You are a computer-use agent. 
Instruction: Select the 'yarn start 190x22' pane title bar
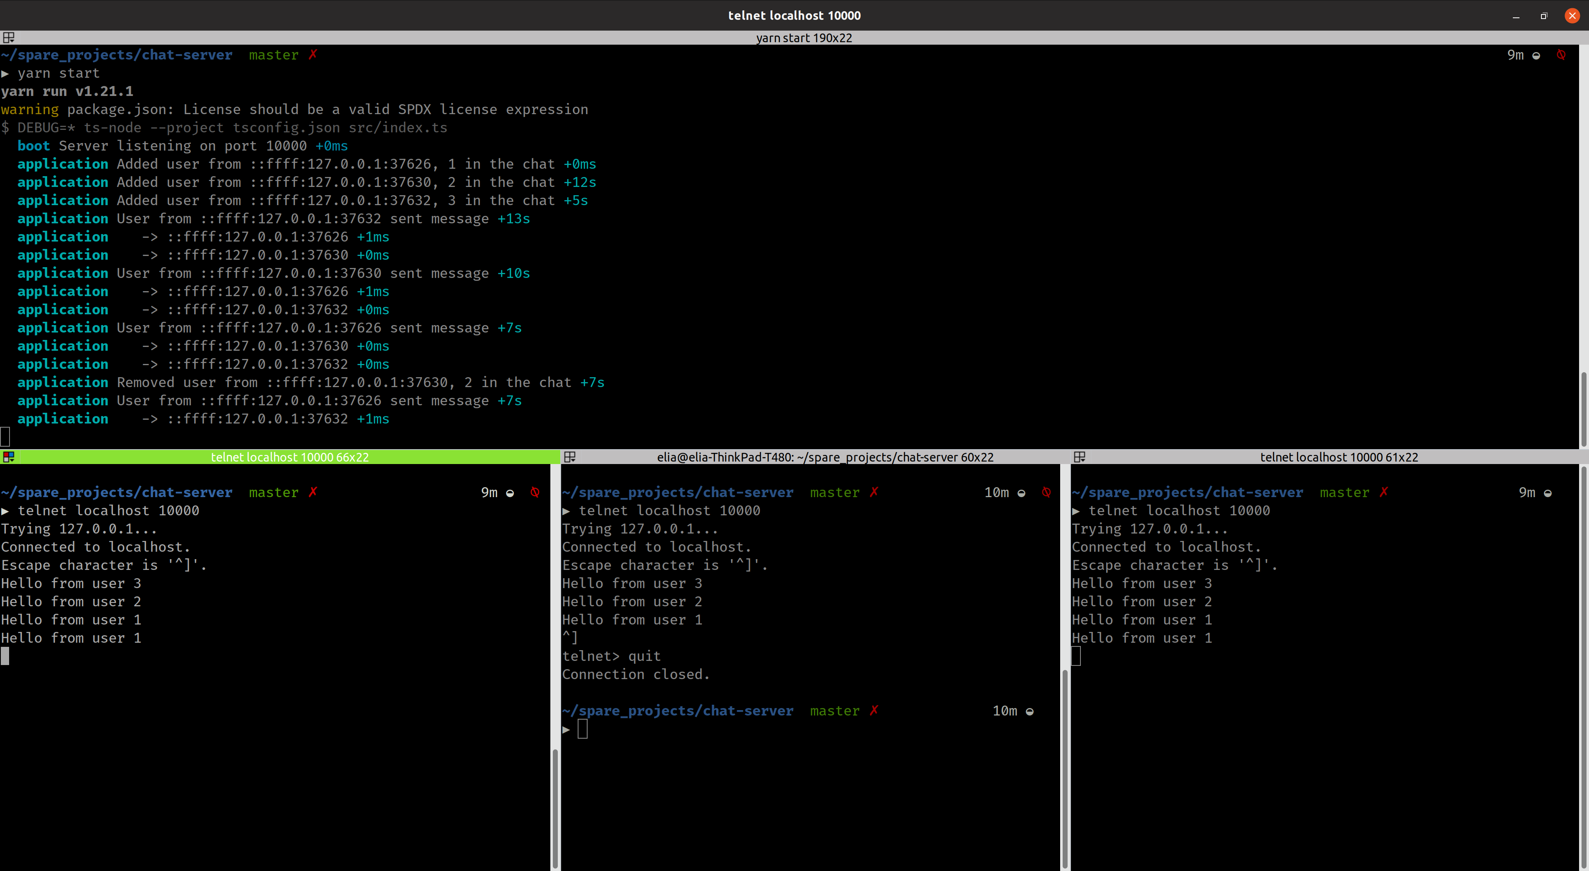click(x=803, y=38)
